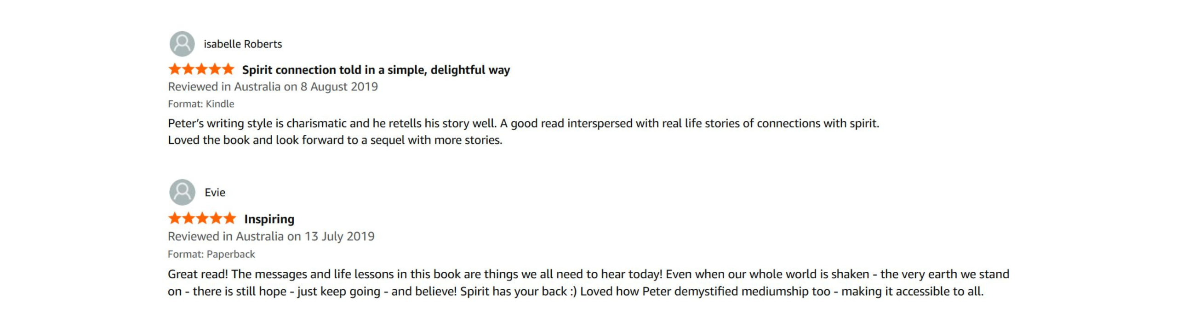Screen dimensions: 1177x327
Task: Select the 'Format: Kindle' label
Action: pyautogui.click(x=201, y=104)
